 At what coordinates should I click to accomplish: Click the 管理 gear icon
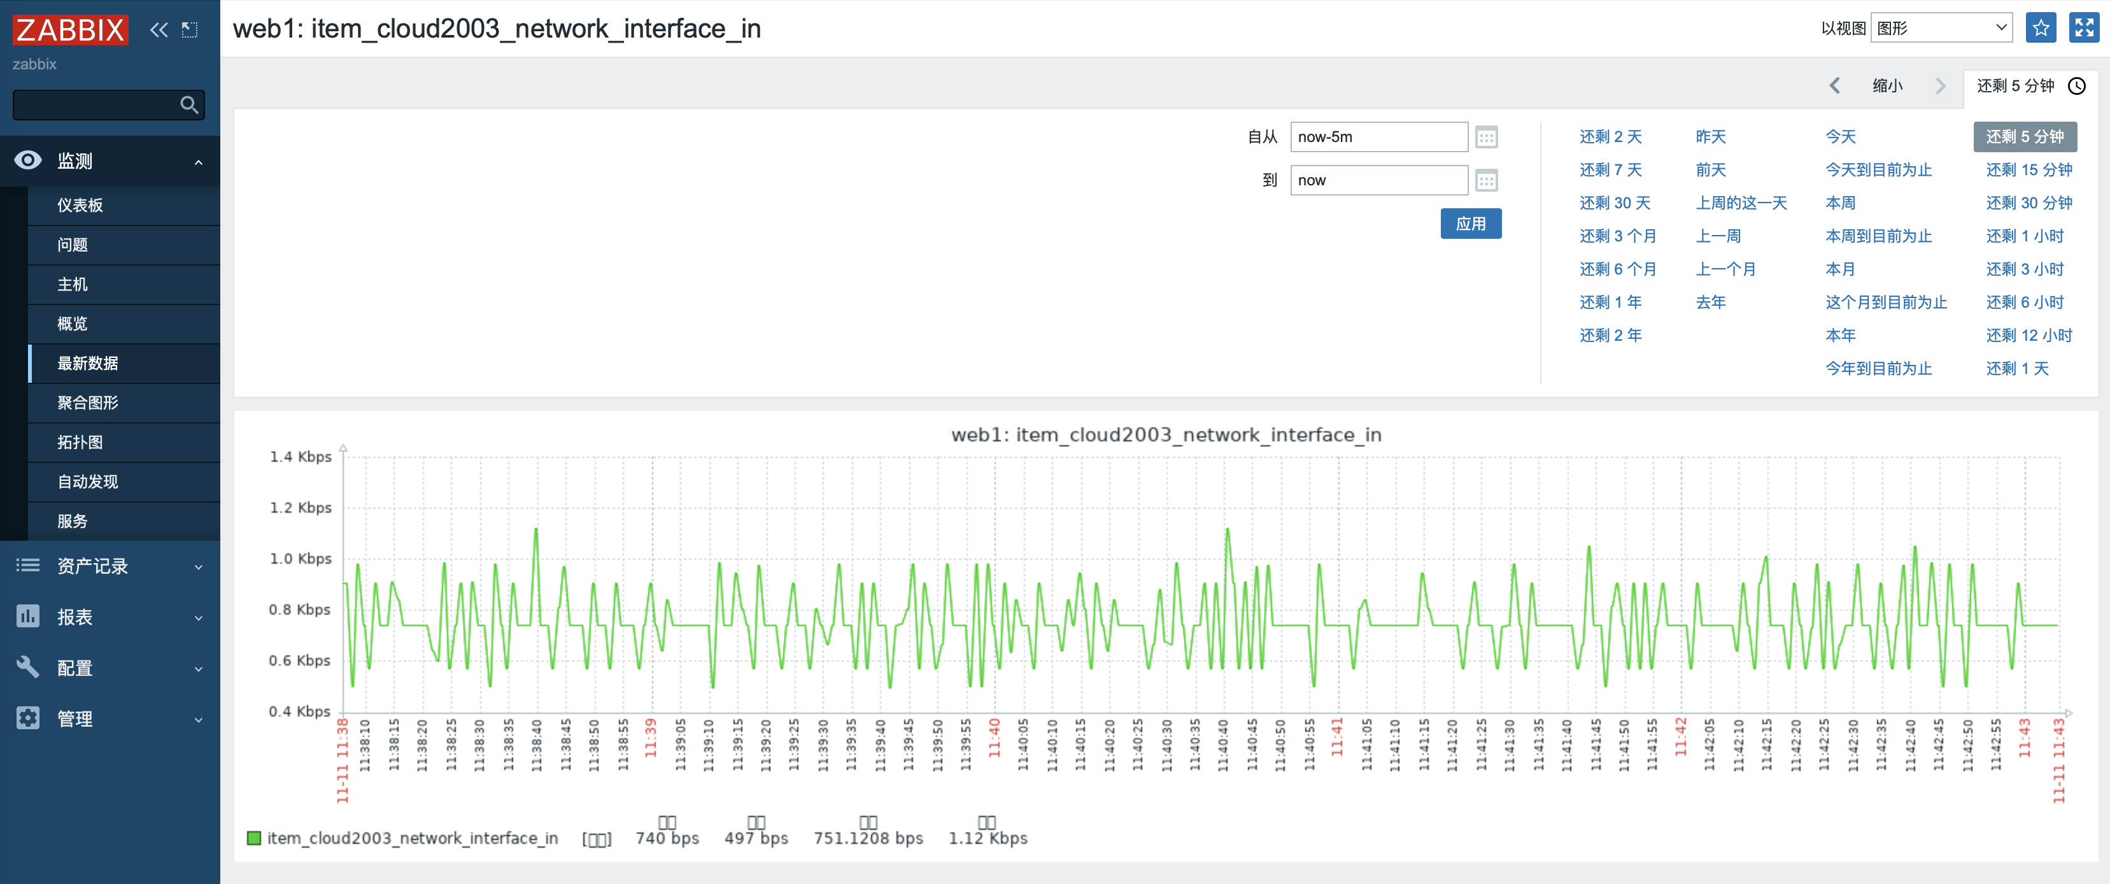(x=28, y=718)
